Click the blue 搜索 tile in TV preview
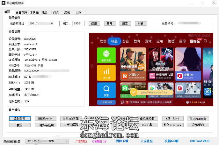219x145 pixels. point(106,90)
